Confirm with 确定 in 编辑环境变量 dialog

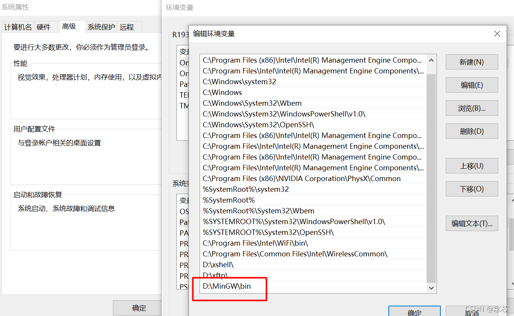414,311
